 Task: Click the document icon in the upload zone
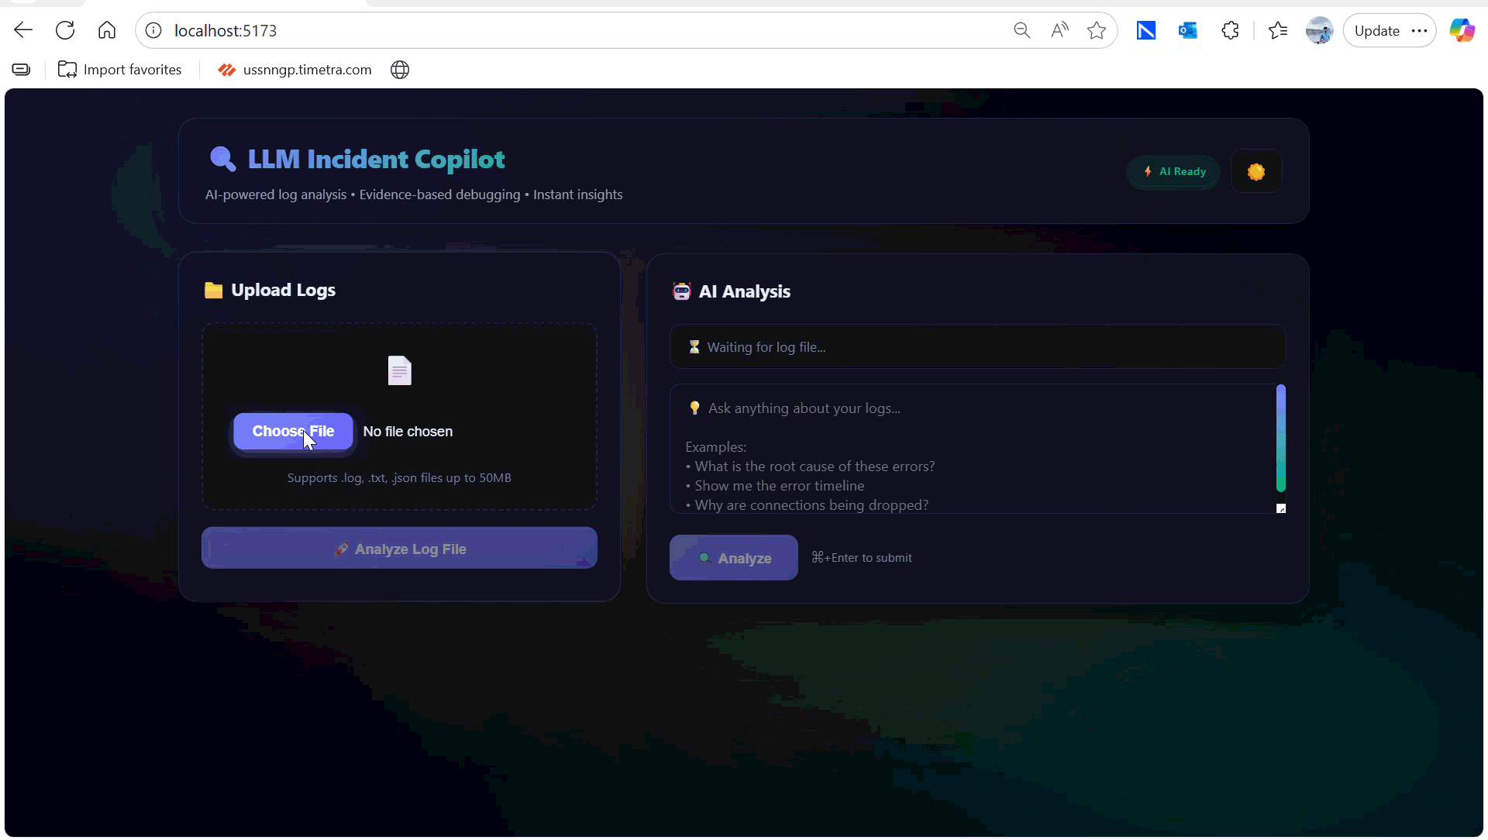tap(399, 370)
